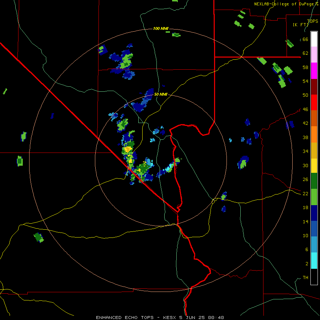Viewport: 320px width, 320px height.
Task: Click the medium blue legend swatch
Action: click(x=314, y=229)
